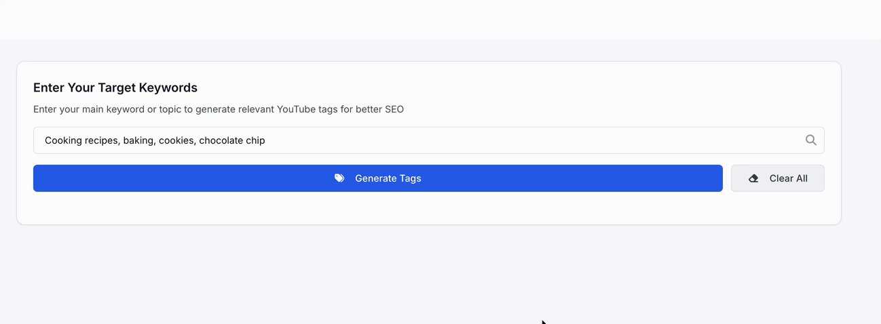881x324 pixels.
Task: Click empty space right of keyword text
Action: click(529, 140)
